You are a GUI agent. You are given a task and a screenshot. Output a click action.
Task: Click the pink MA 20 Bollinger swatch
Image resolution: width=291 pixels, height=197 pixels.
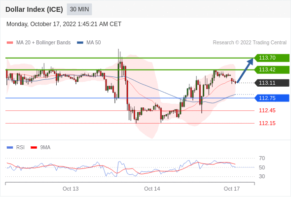click(10, 43)
